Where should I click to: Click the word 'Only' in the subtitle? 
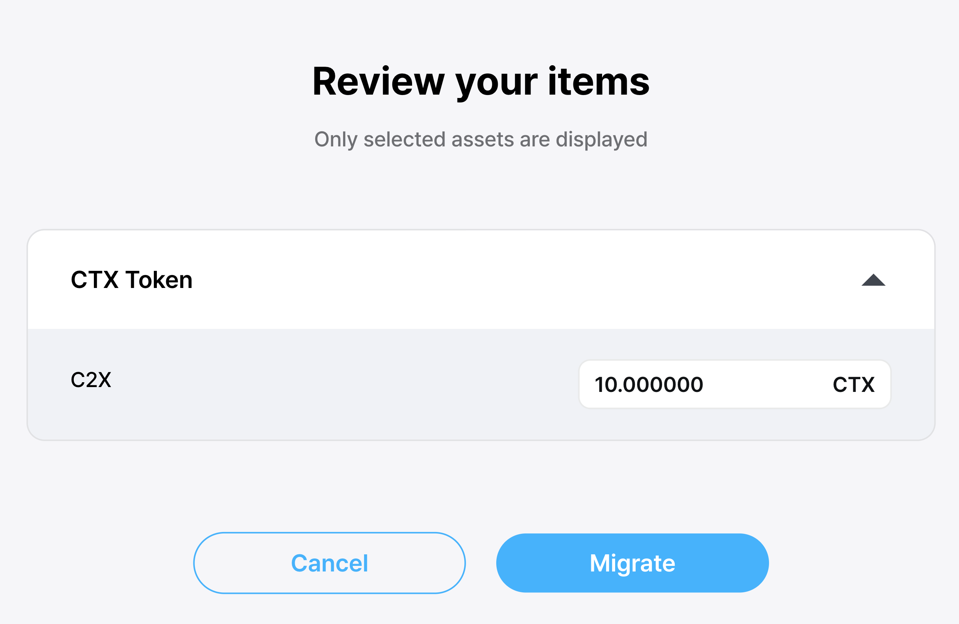point(336,139)
